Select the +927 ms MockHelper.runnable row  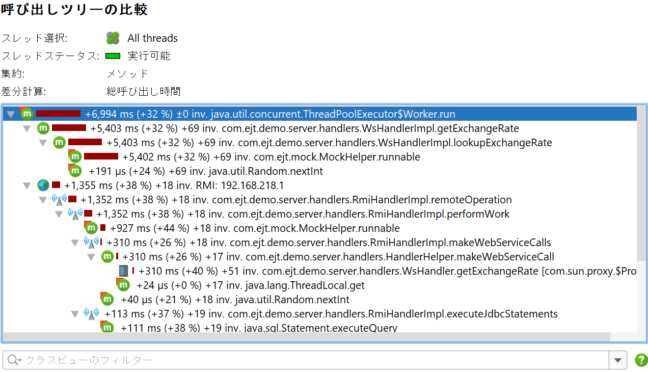(255, 228)
